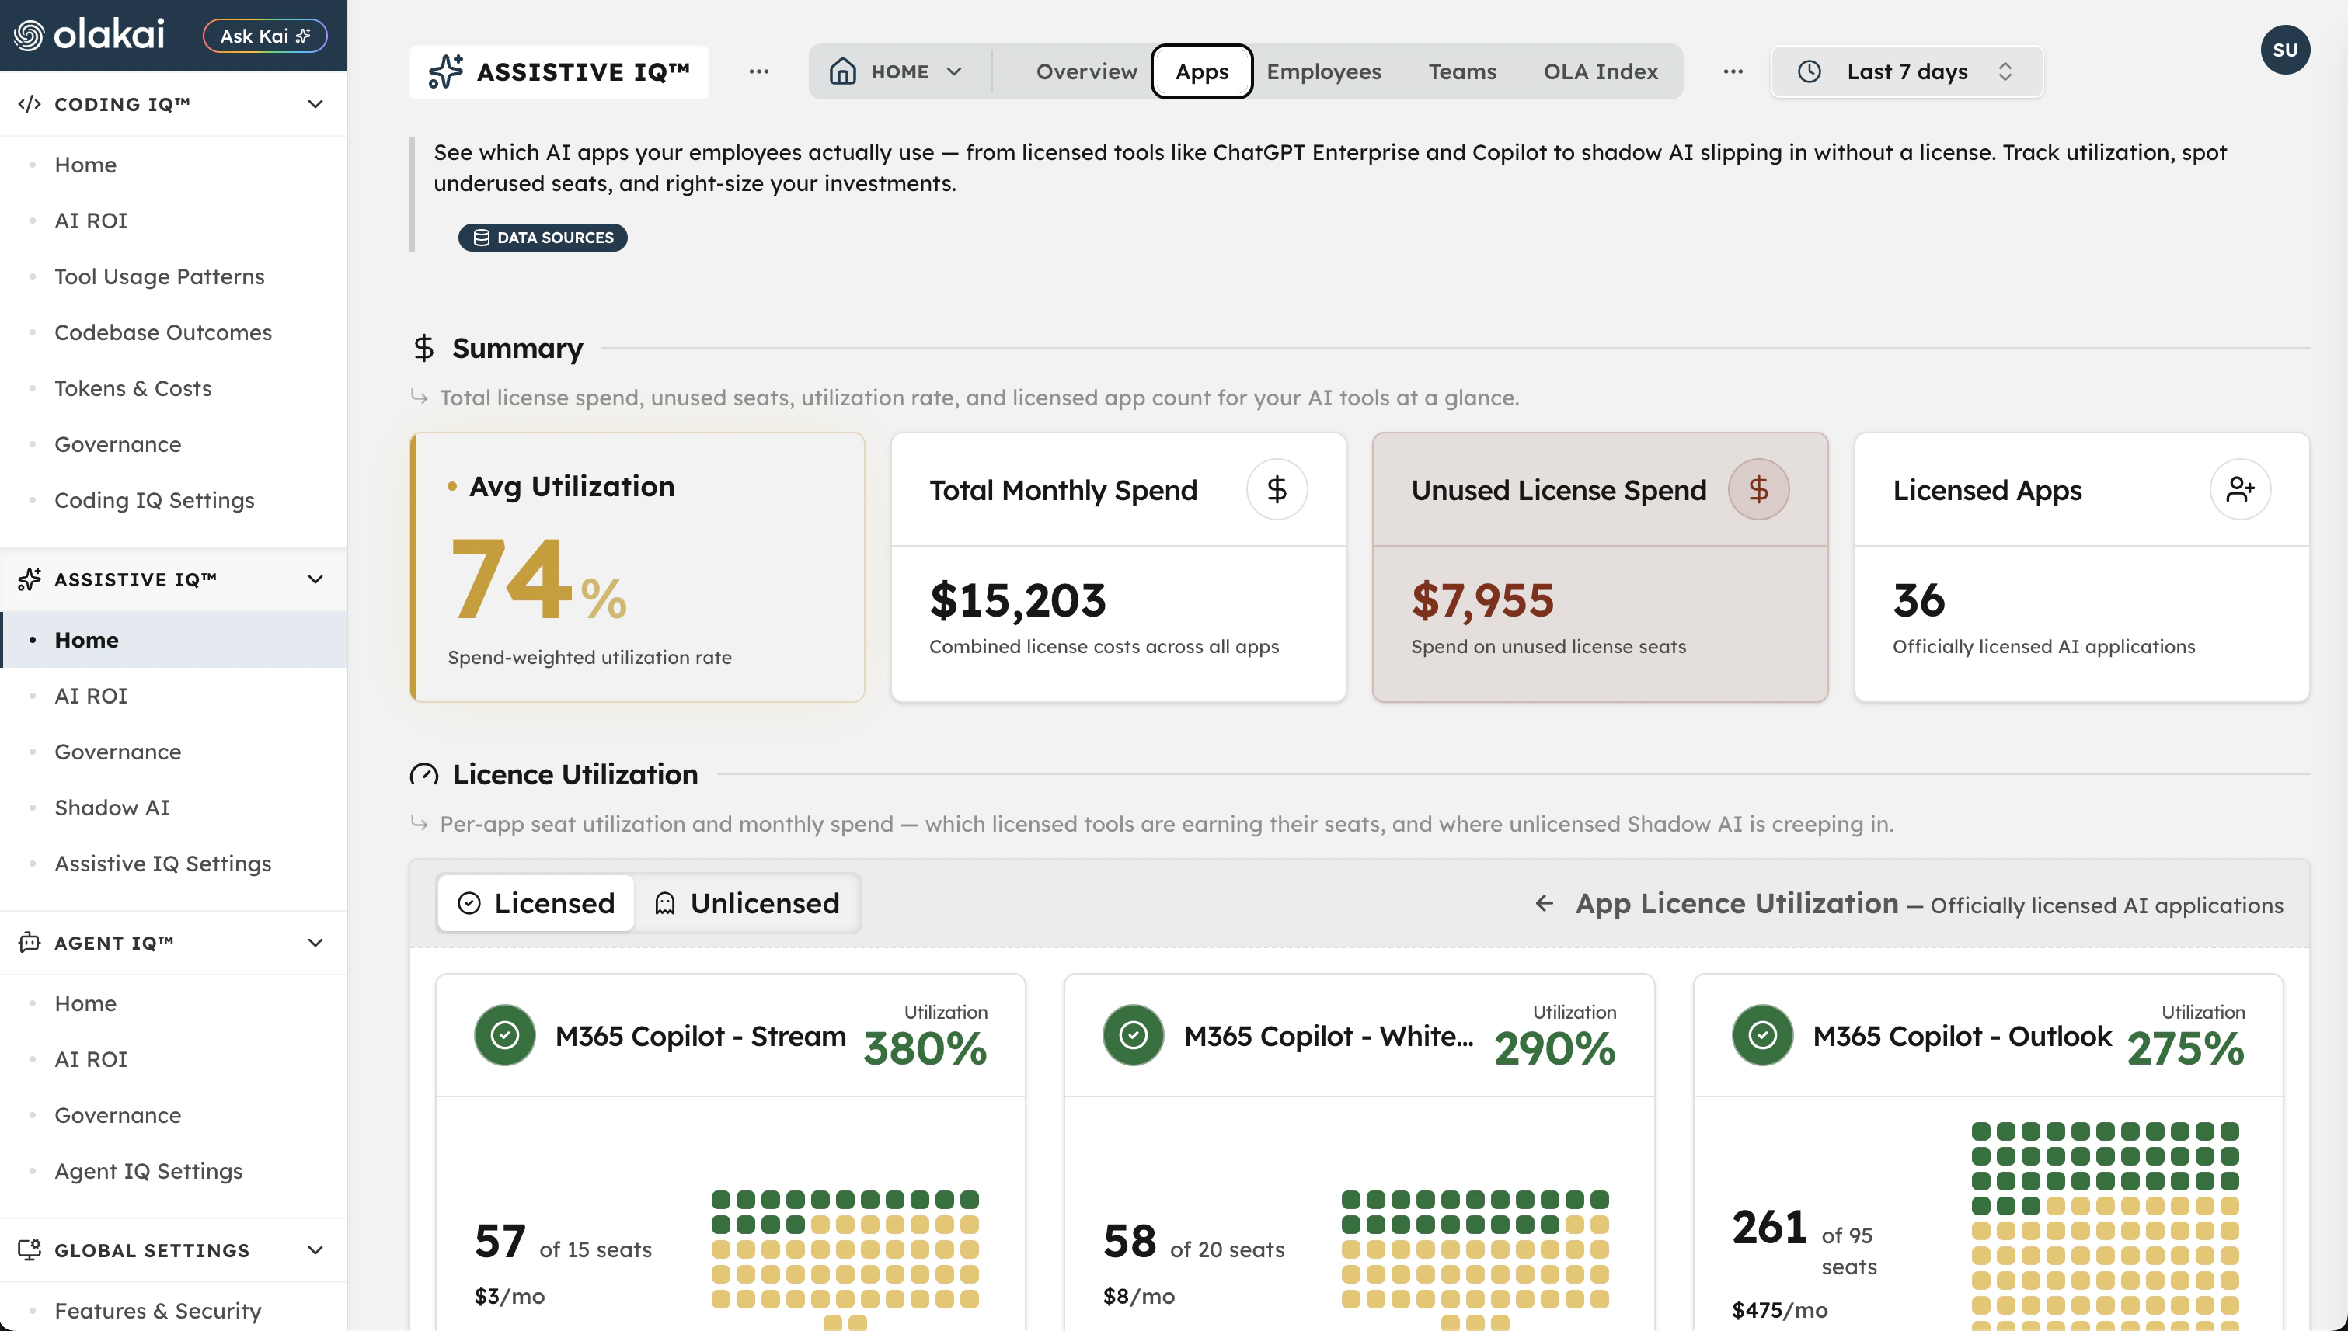The width and height of the screenshot is (2348, 1331).
Task: Click the Agent IQ robot icon
Action: pos(30,943)
